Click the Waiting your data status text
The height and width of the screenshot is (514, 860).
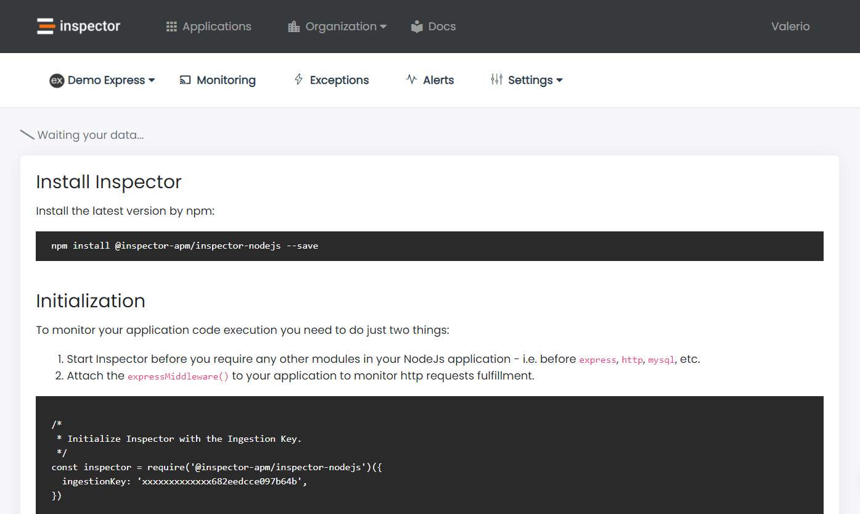click(91, 135)
